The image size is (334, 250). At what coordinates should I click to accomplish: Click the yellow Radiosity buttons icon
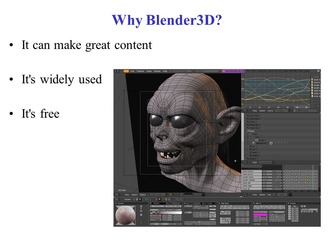point(166,199)
